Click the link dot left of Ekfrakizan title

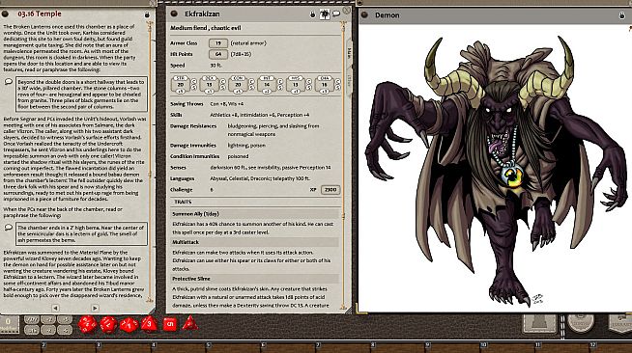click(x=174, y=14)
